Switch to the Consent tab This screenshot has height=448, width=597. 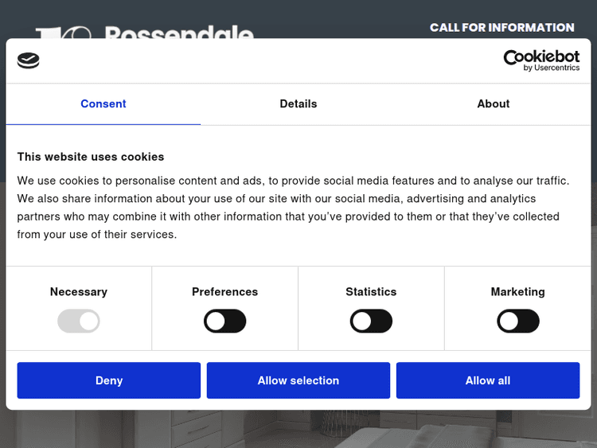point(103,104)
